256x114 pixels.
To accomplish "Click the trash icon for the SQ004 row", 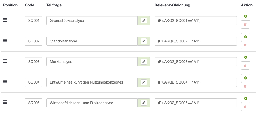I will pyautogui.click(x=245, y=87).
